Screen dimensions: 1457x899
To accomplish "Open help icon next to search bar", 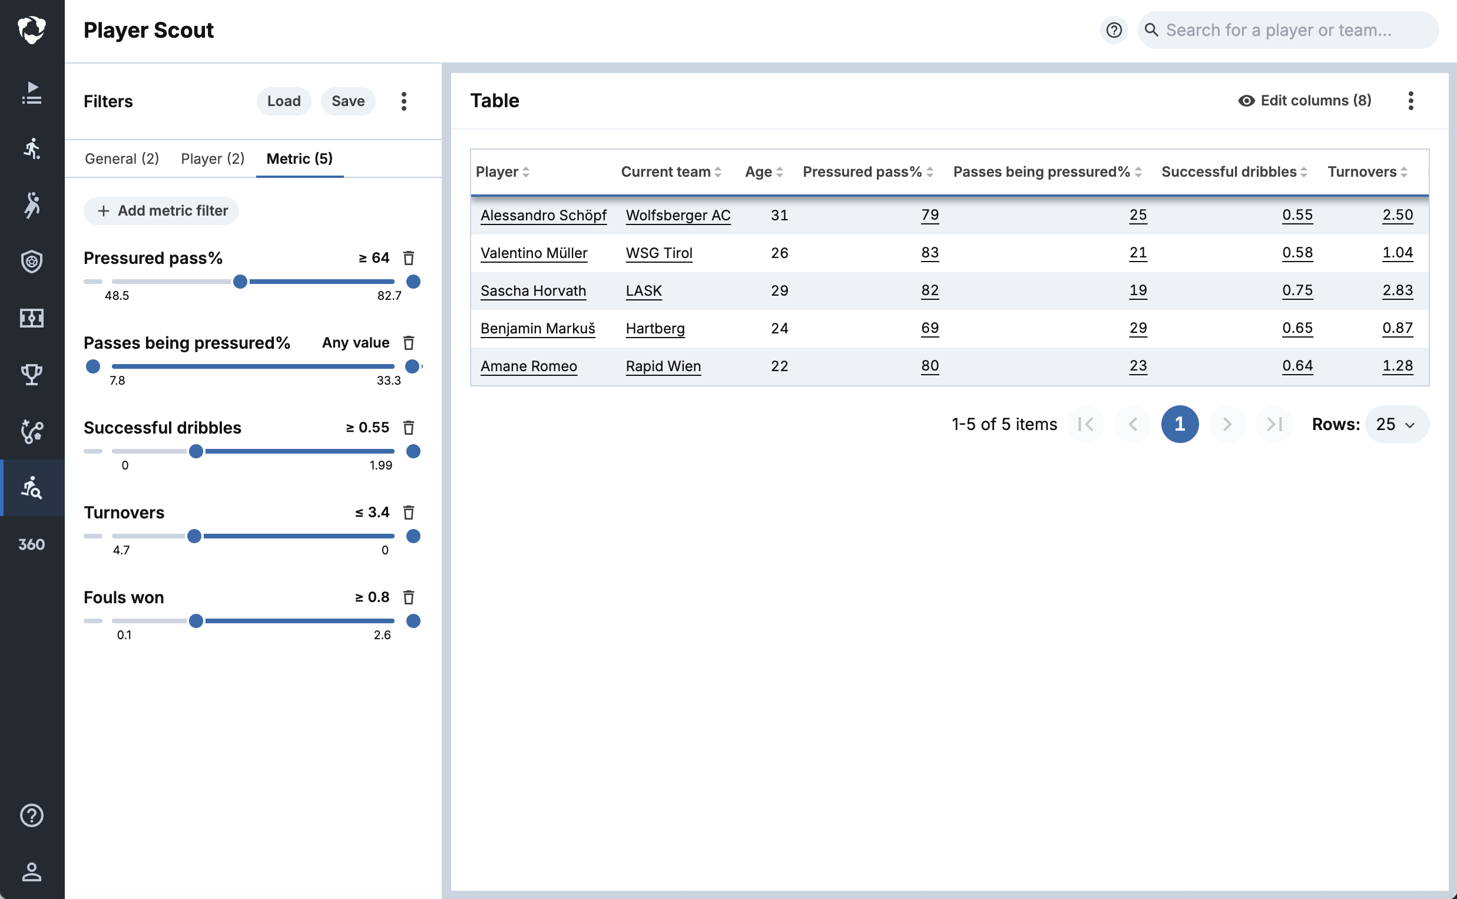I will (x=1114, y=30).
